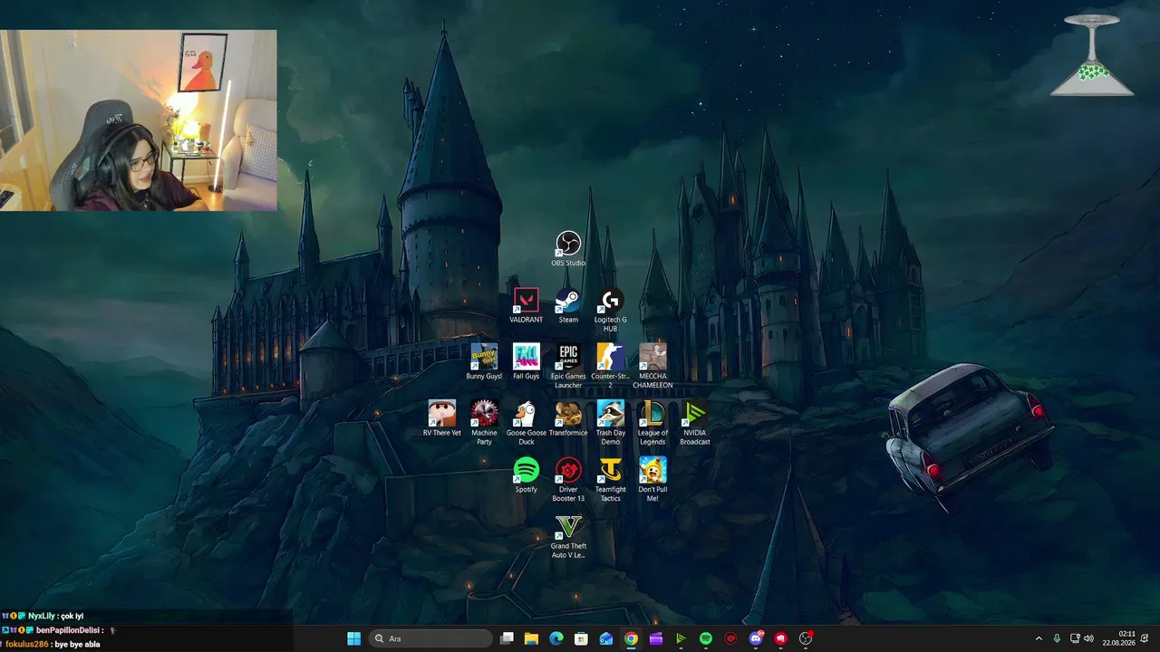Select the OBS Studio desktop shortcut
This screenshot has width=1160, height=652.
[568, 249]
